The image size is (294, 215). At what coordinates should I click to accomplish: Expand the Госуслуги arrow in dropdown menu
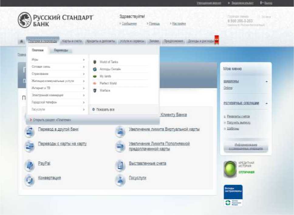tap(84, 109)
